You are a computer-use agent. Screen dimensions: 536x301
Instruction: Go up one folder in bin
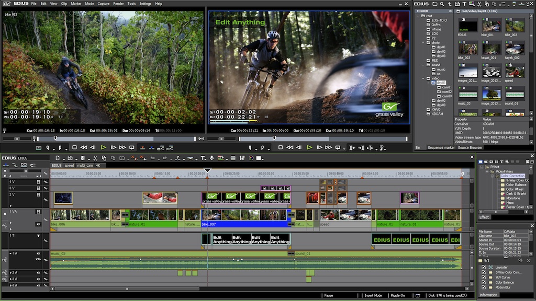tap(450, 4)
